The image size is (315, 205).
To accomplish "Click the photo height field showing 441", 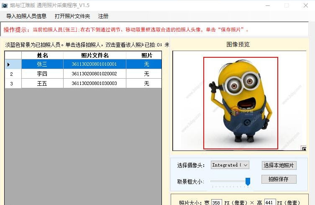I will 270,202.
